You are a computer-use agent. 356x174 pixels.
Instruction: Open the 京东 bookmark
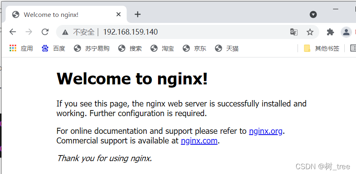click(x=194, y=48)
